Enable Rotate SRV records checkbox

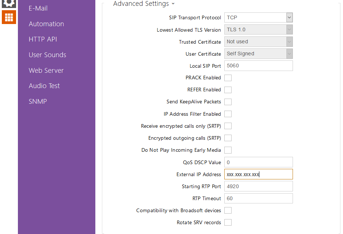coord(228,222)
